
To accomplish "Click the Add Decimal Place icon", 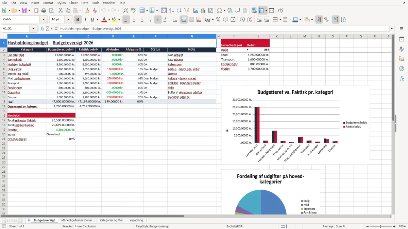I will [x=242, y=20].
